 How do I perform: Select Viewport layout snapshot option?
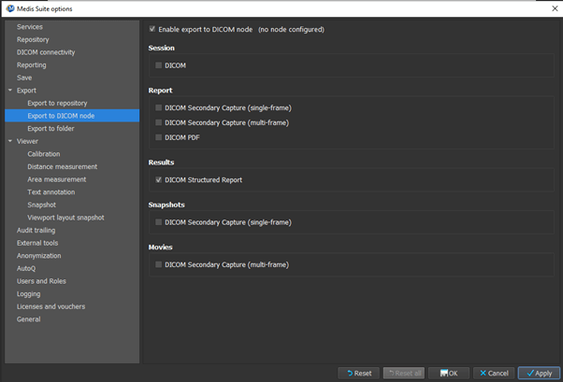click(65, 218)
